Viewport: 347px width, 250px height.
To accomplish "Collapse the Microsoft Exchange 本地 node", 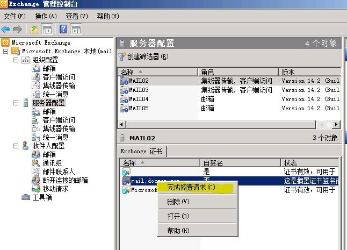I will pyautogui.click(x=6, y=52).
